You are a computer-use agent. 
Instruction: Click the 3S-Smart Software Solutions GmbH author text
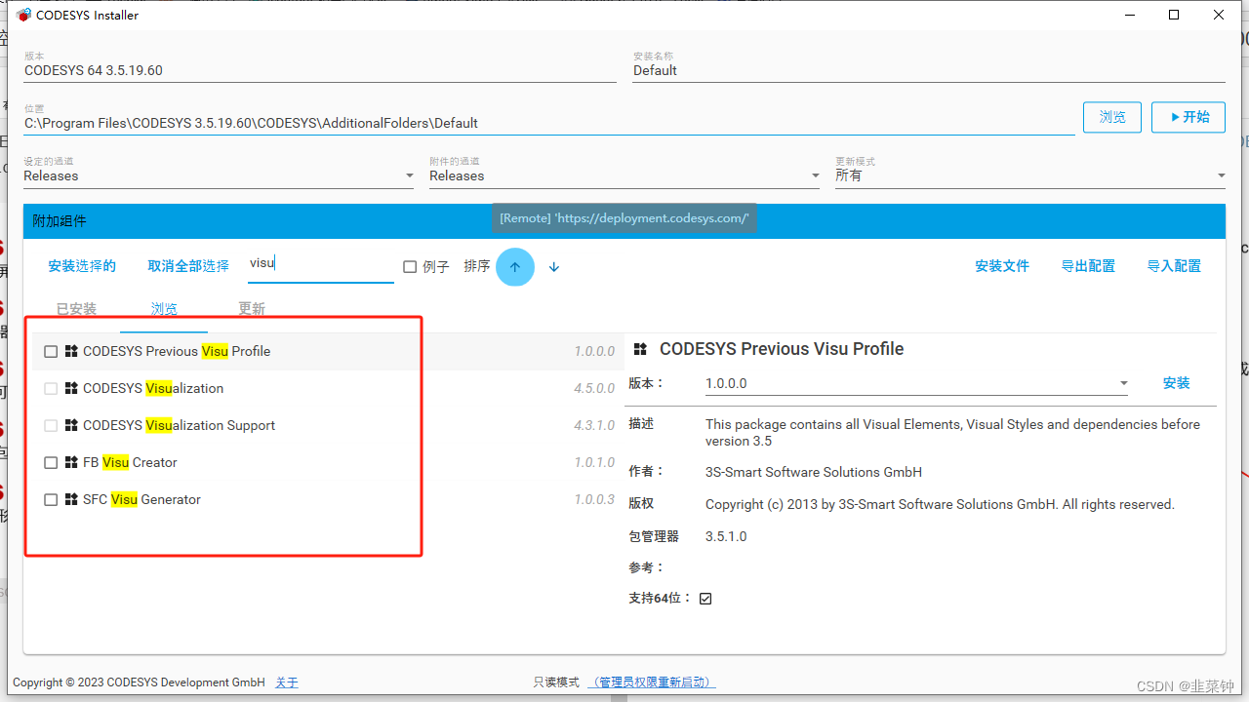(814, 472)
